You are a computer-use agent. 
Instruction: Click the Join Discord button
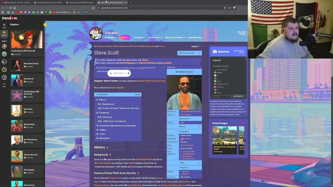click(x=238, y=96)
